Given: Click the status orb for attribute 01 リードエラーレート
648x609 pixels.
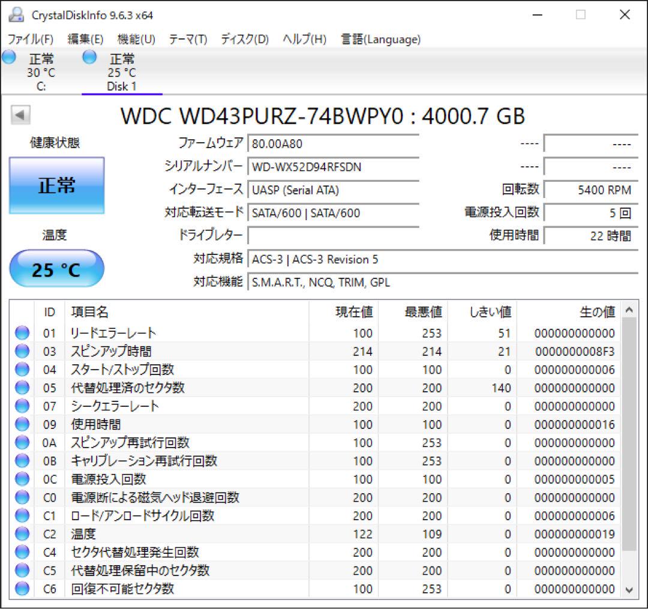Looking at the screenshot, I should click(22, 333).
